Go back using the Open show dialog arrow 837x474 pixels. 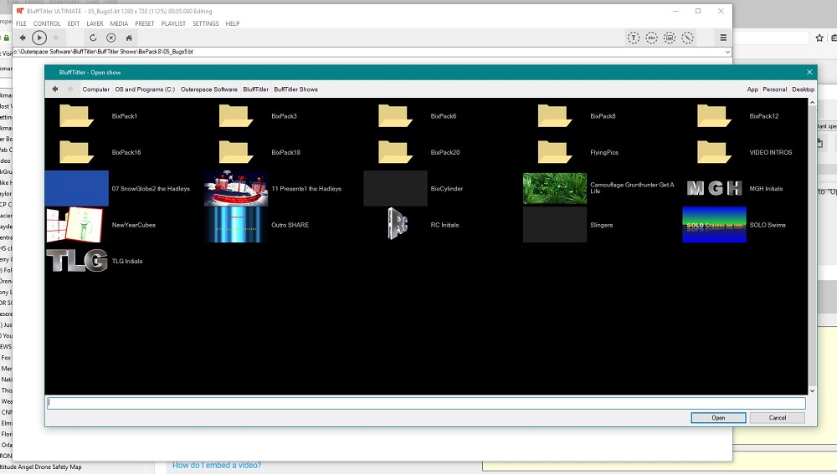point(55,89)
